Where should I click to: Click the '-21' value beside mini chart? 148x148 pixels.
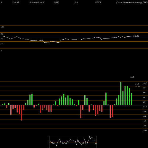point(95,144)
